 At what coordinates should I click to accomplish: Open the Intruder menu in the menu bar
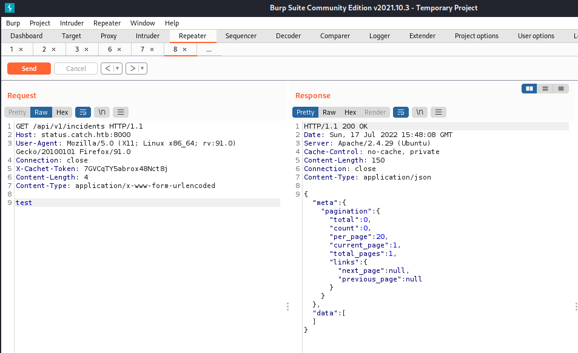tap(72, 23)
